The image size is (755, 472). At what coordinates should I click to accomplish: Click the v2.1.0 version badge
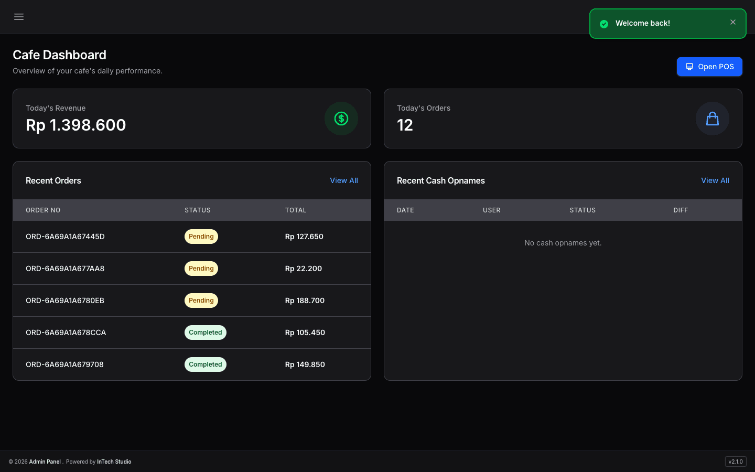coord(736,462)
